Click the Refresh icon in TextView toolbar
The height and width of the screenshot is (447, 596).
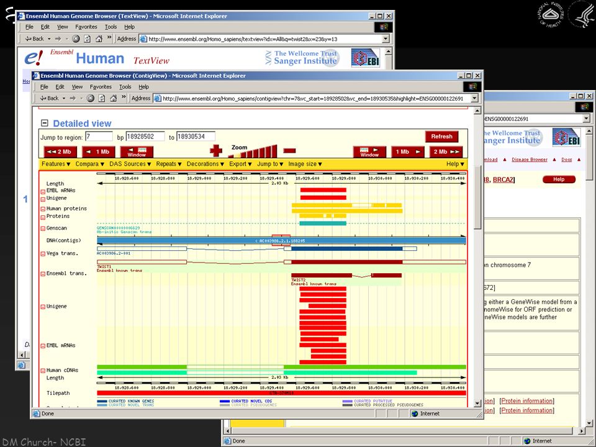coord(87,38)
